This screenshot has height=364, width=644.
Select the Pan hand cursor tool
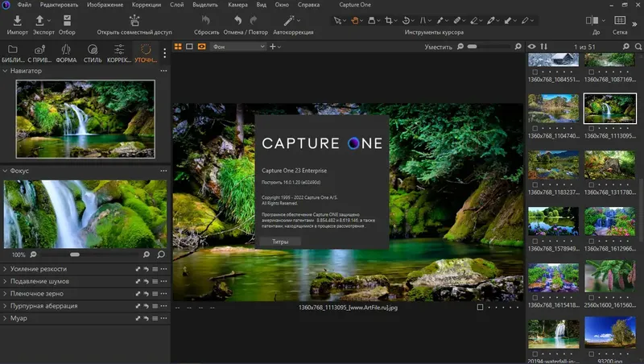coord(356,19)
